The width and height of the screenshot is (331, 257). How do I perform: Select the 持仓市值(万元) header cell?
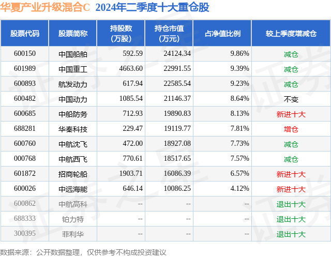click(x=169, y=33)
